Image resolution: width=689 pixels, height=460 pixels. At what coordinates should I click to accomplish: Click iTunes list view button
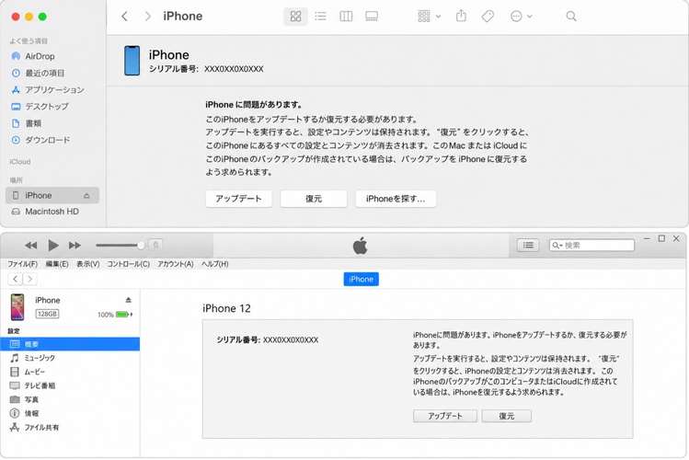tap(528, 245)
